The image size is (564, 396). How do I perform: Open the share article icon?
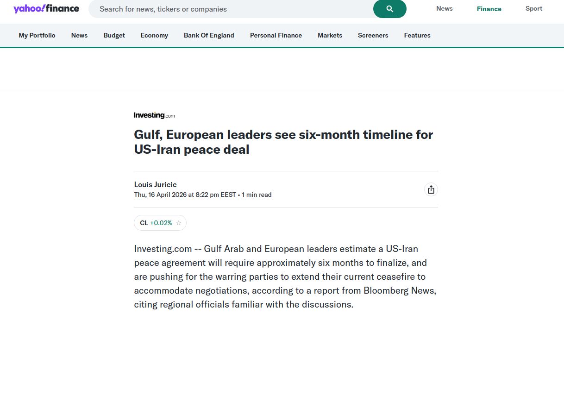pyautogui.click(x=431, y=189)
